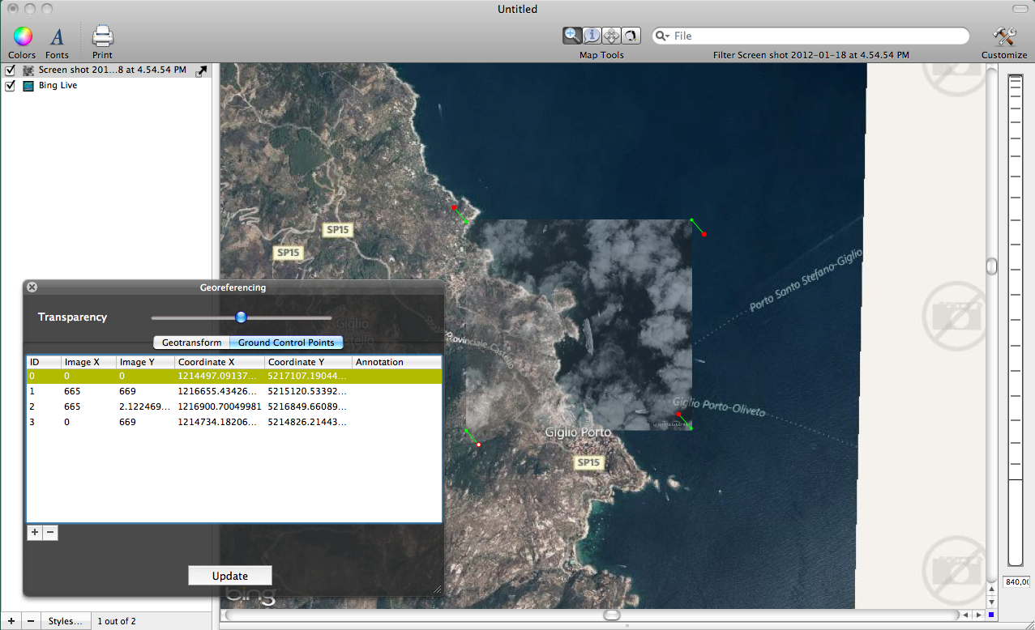The image size is (1035, 630).
Task: Open the Fonts panel
Action: coord(57,36)
